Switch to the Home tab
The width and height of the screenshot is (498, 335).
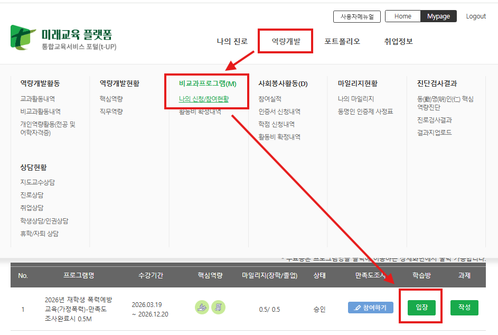tap(402, 16)
